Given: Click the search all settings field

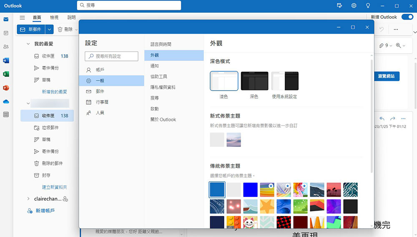Looking at the screenshot, I should [x=112, y=56].
